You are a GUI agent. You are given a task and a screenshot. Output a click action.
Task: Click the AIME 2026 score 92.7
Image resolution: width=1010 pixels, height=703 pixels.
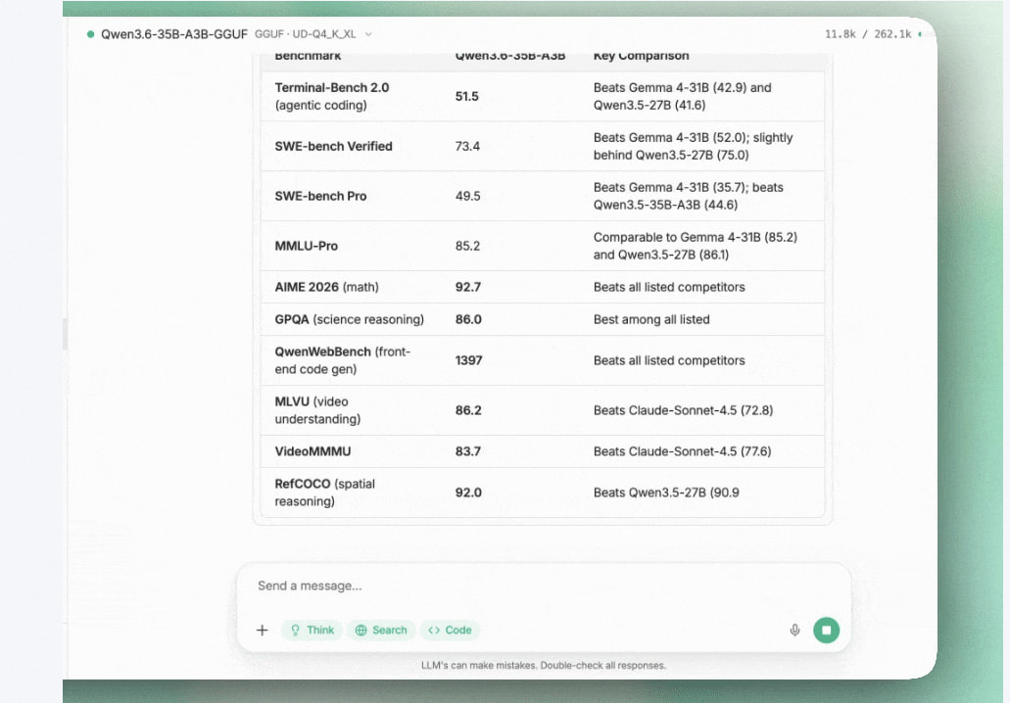[468, 287]
